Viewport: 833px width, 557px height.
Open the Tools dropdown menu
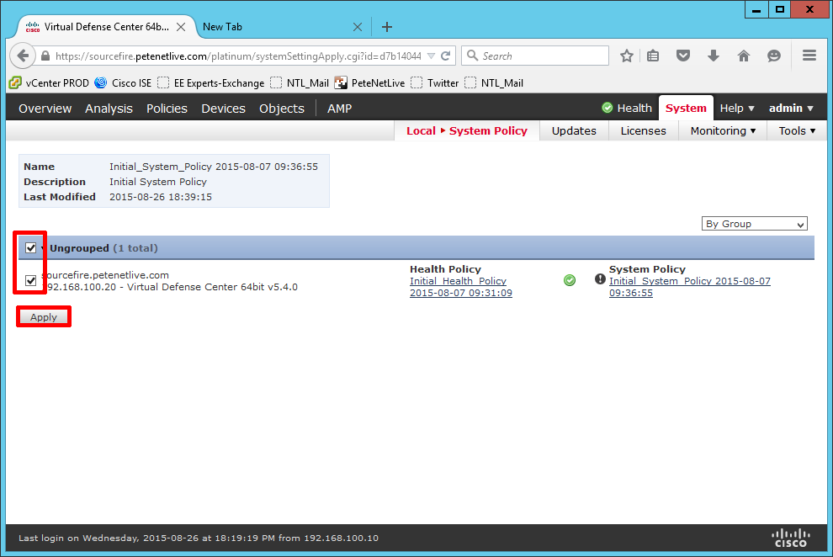pos(797,130)
